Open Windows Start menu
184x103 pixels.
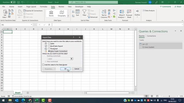(x=3, y=100)
